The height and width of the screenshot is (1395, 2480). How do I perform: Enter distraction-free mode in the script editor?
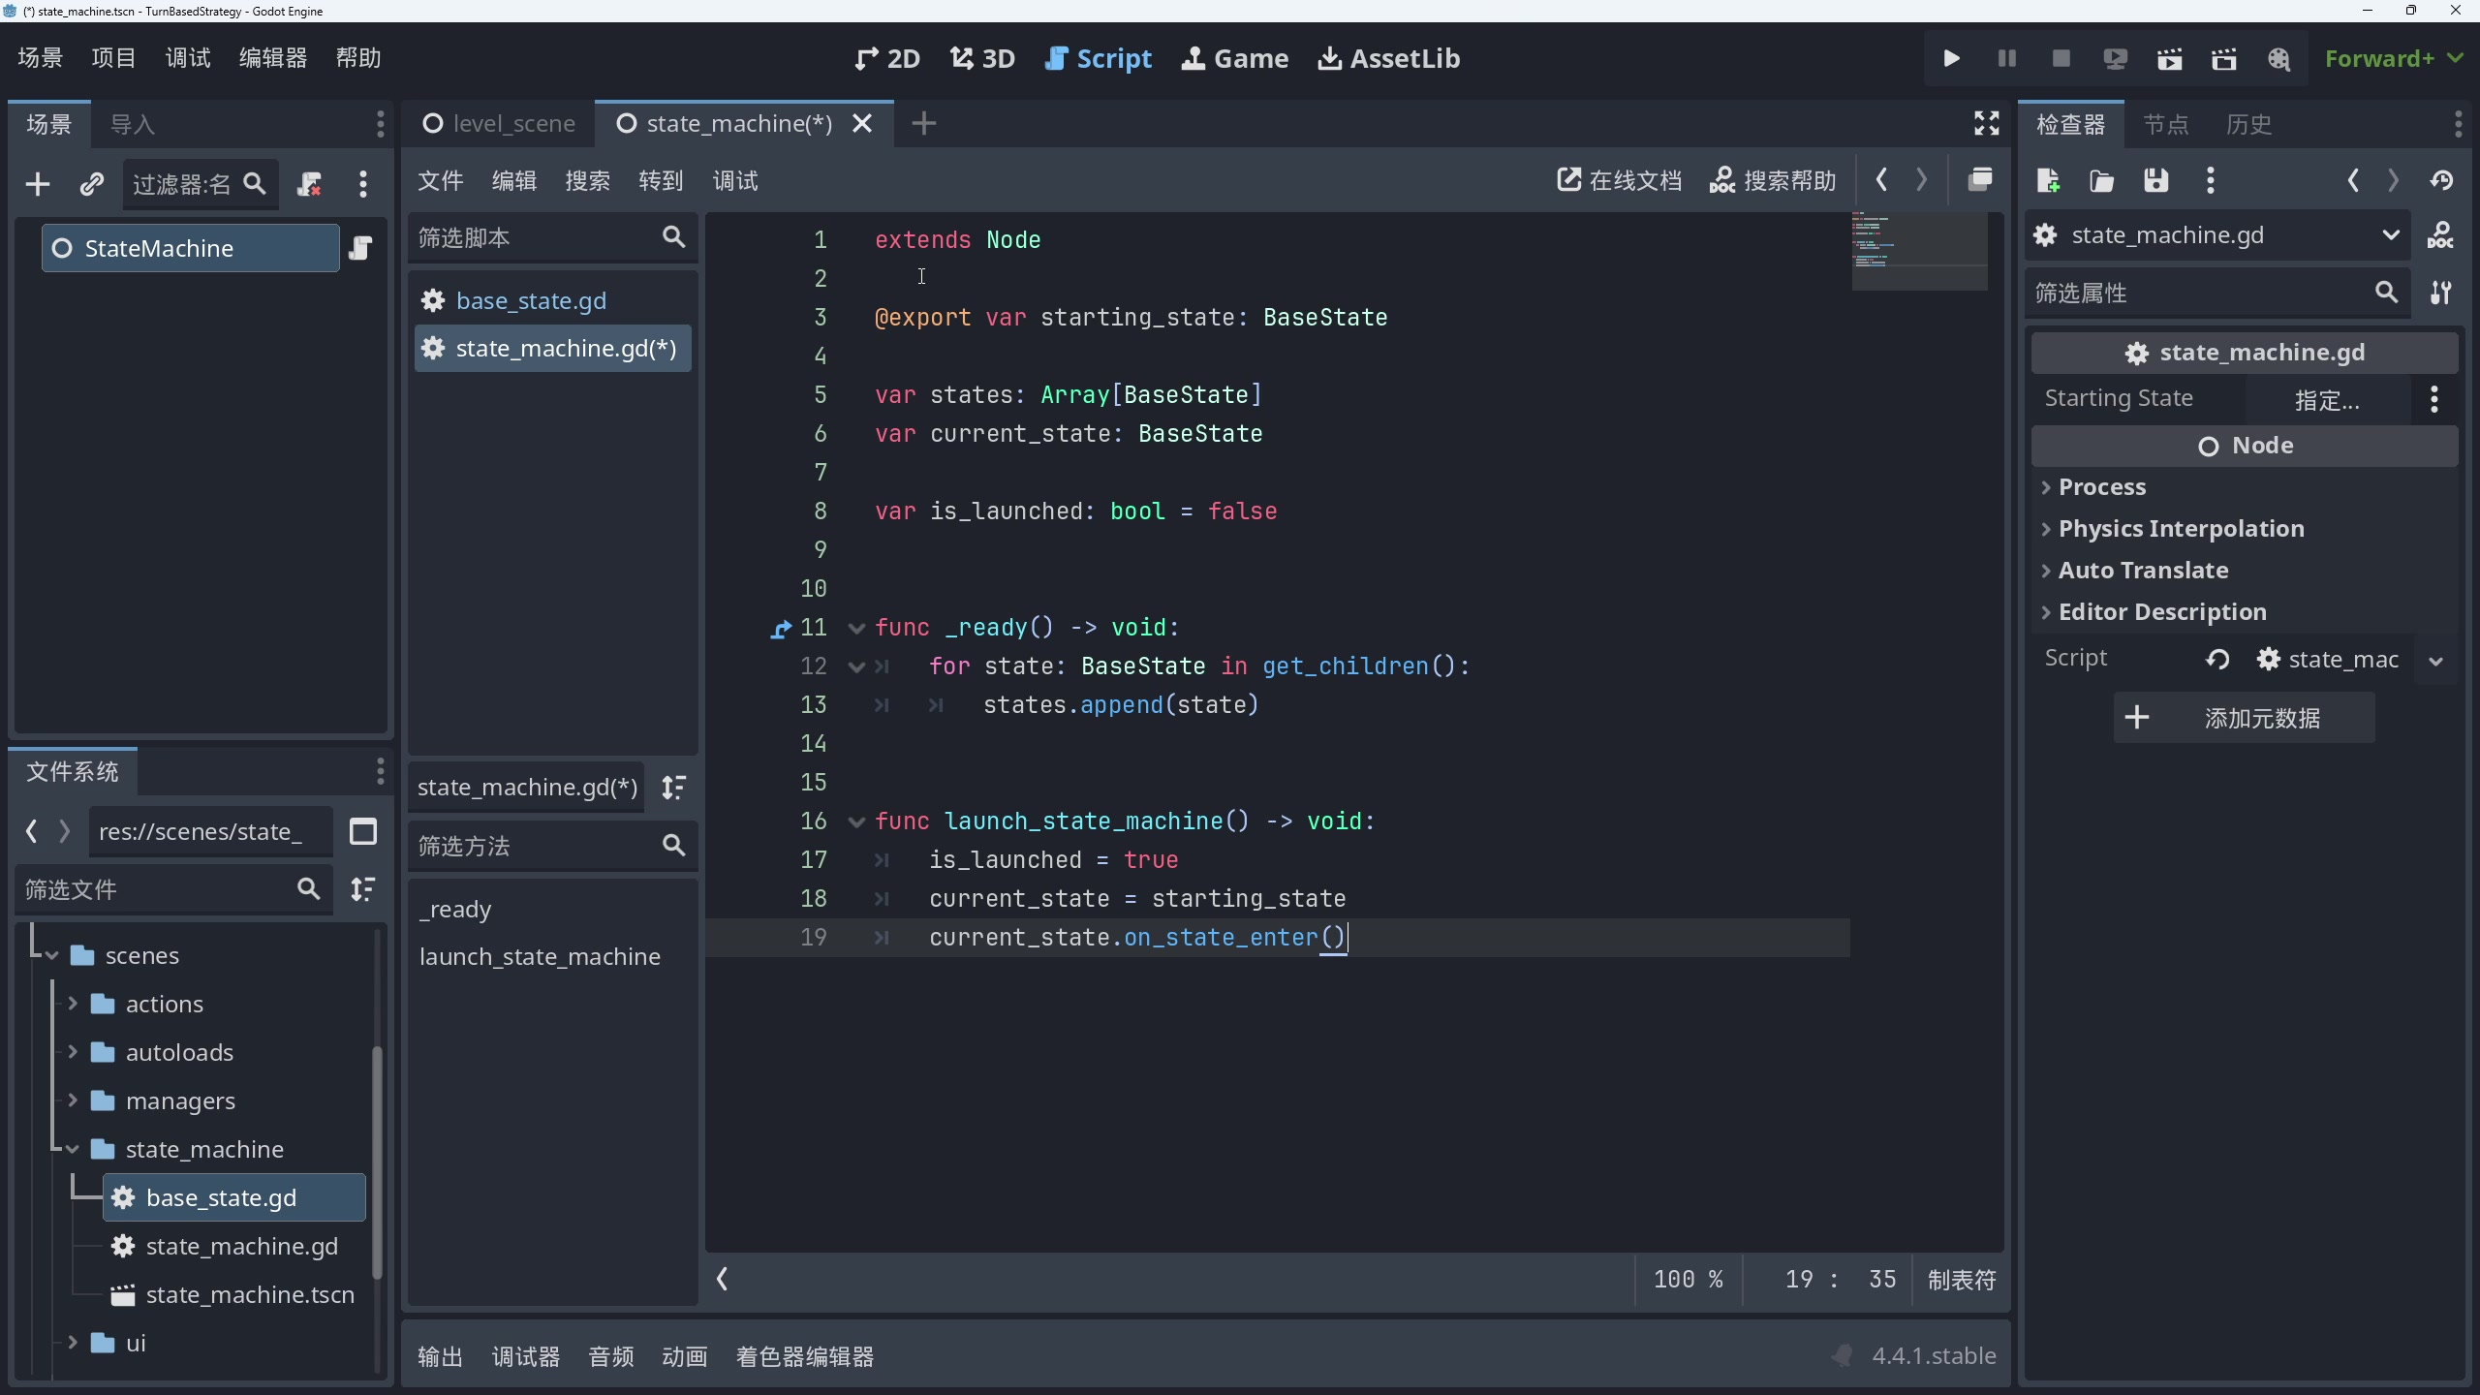tap(1985, 123)
